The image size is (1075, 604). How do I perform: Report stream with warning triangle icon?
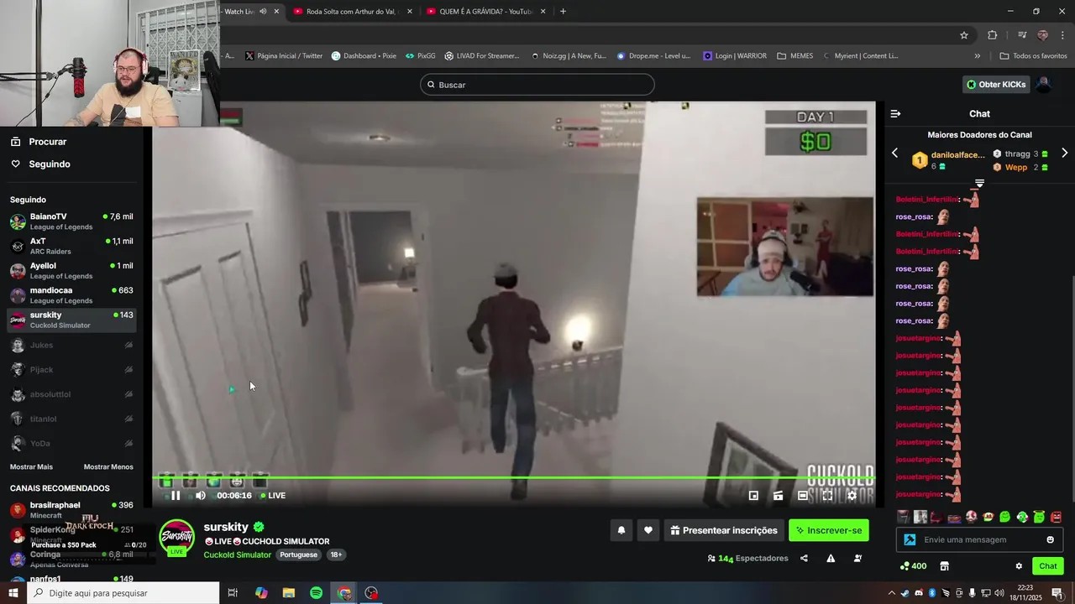tap(831, 559)
